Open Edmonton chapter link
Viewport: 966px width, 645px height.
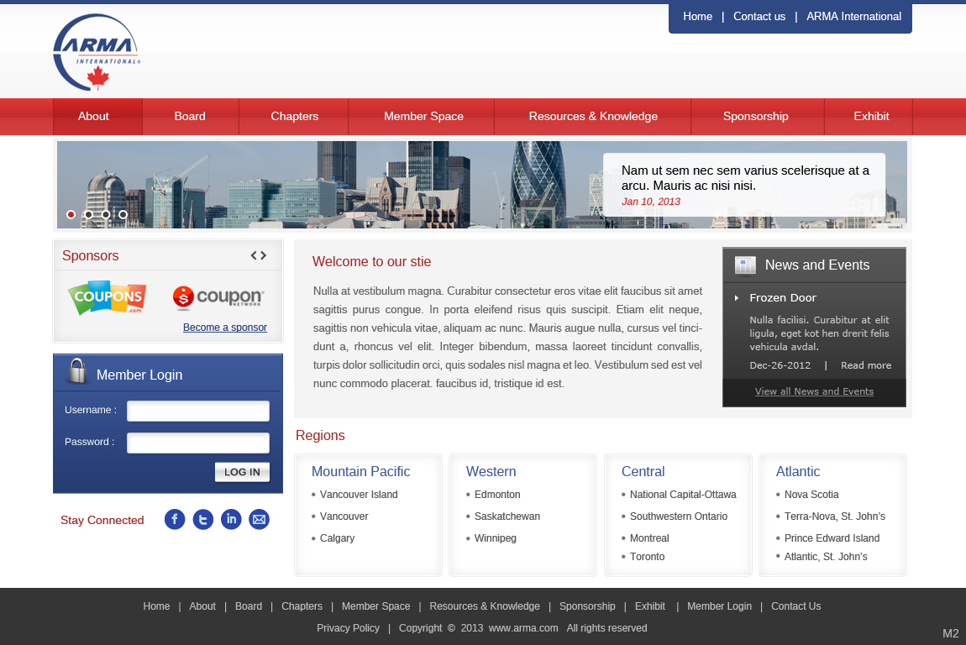(x=497, y=495)
